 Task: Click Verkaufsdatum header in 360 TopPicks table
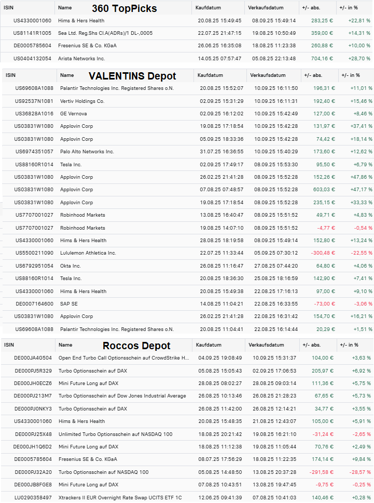266,8
